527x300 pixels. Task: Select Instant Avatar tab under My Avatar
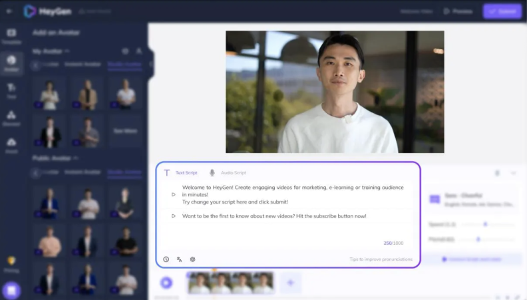[x=83, y=64]
